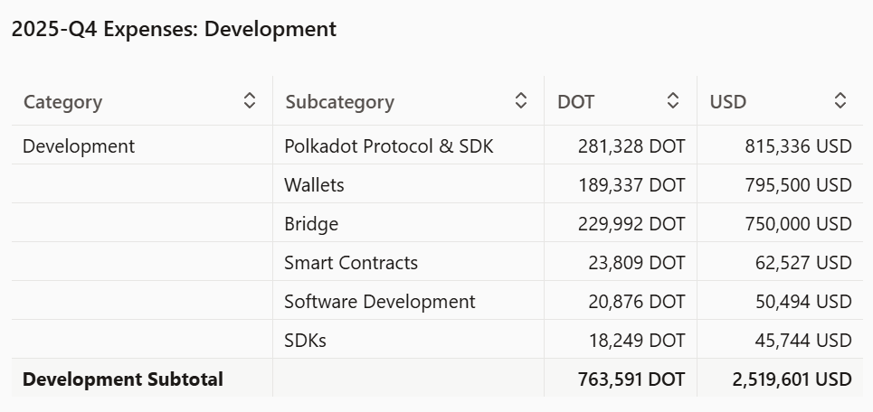
Task: Click the 2025-Q4 Expenses: Development title
Action: pos(174,29)
